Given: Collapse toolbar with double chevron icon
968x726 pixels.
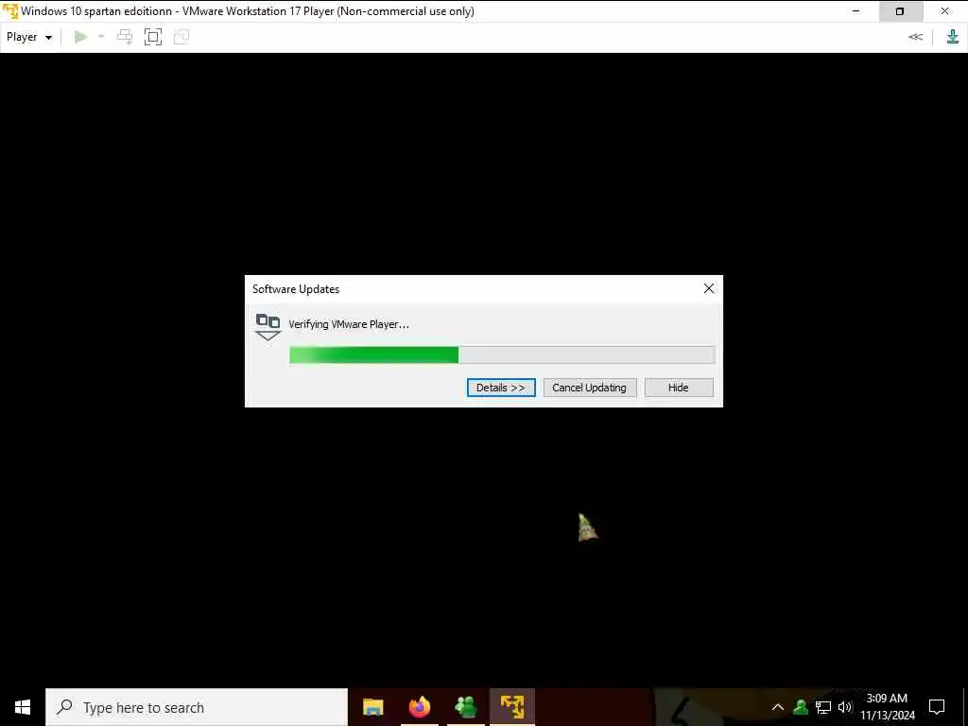Looking at the screenshot, I should coord(915,37).
